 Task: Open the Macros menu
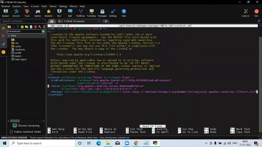tap(74, 7)
